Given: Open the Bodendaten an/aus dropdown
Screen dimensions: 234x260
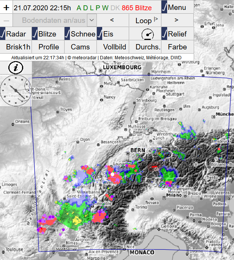Looking at the screenshot, I should (x=55, y=21).
